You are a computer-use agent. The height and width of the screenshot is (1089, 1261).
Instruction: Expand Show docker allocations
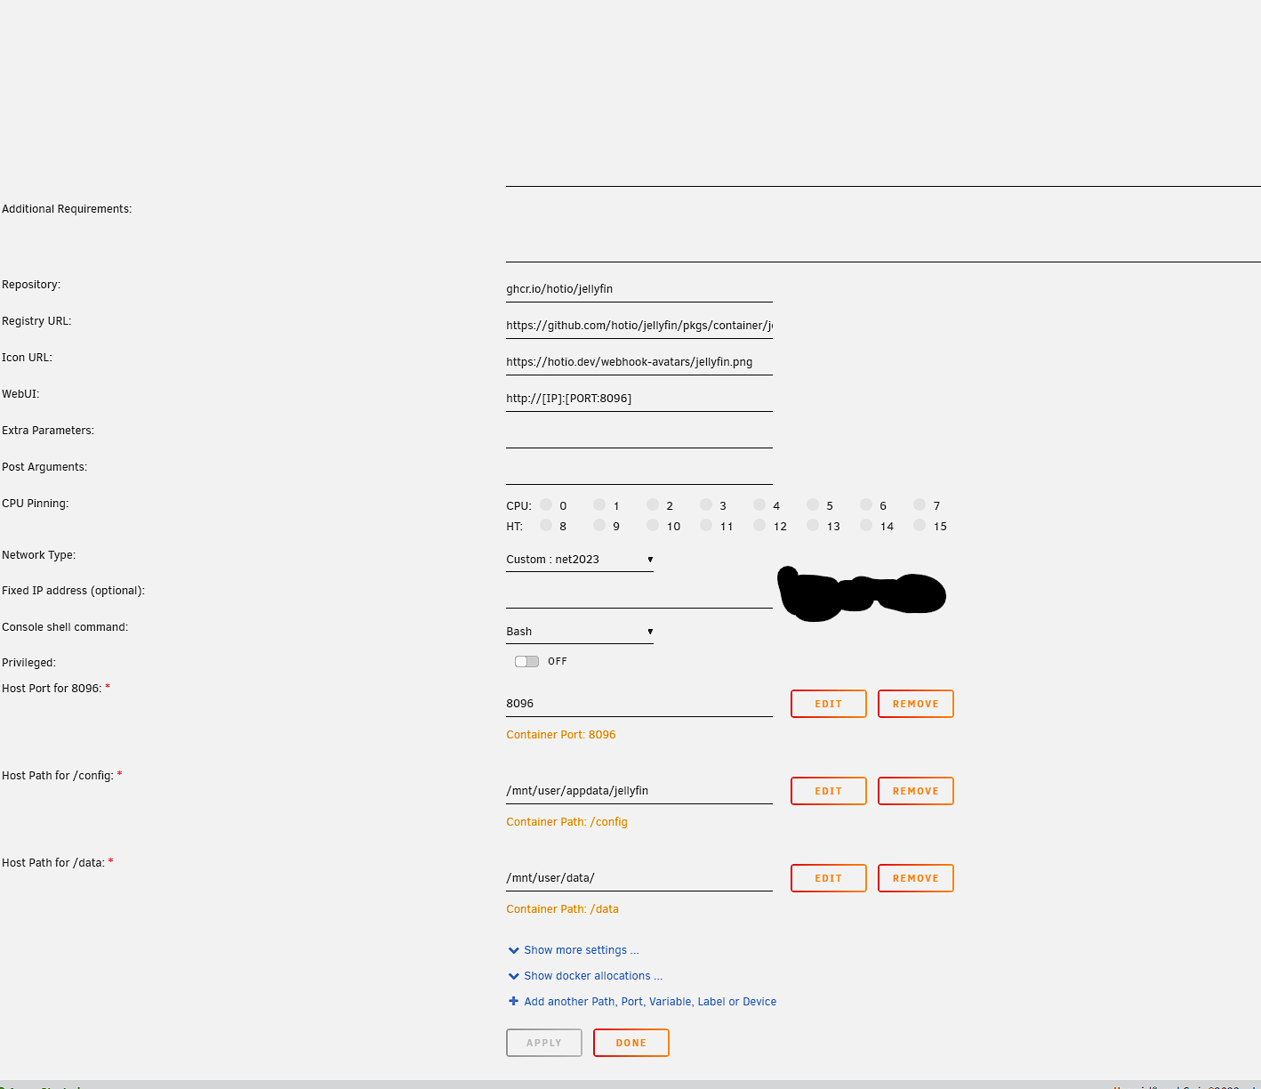[592, 976]
